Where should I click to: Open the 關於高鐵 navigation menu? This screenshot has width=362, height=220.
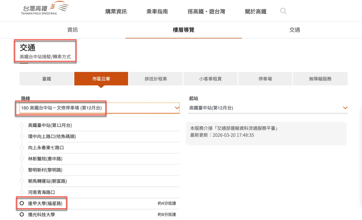255,12
